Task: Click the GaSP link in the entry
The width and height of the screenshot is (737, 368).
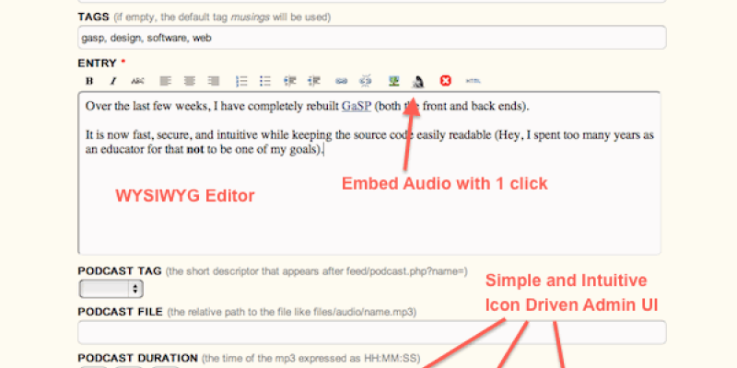Action: pos(357,106)
